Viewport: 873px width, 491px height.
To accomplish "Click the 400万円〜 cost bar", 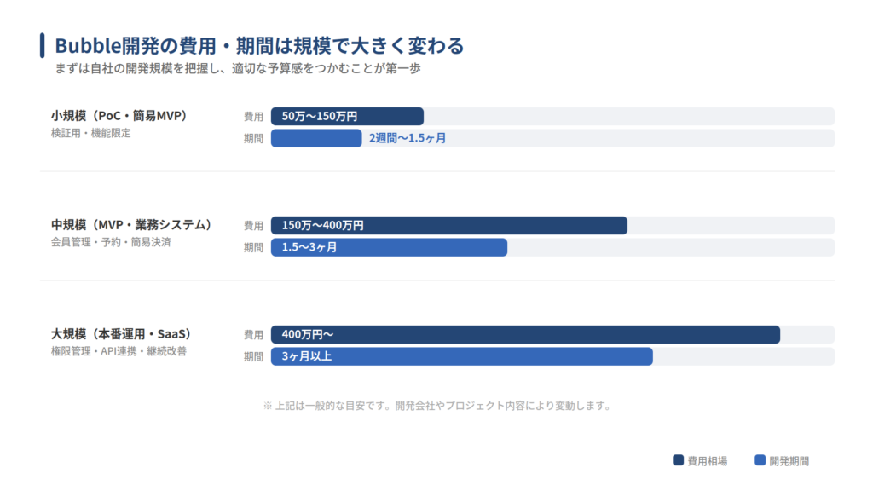I will tap(525, 334).
